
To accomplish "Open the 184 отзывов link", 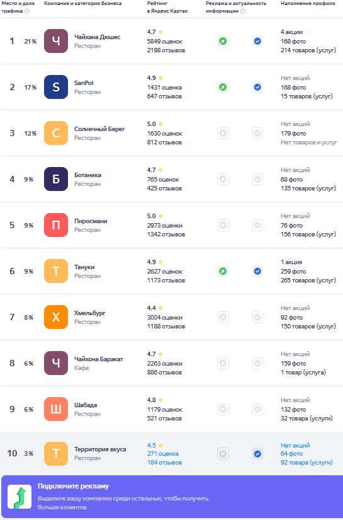I will tap(164, 462).
